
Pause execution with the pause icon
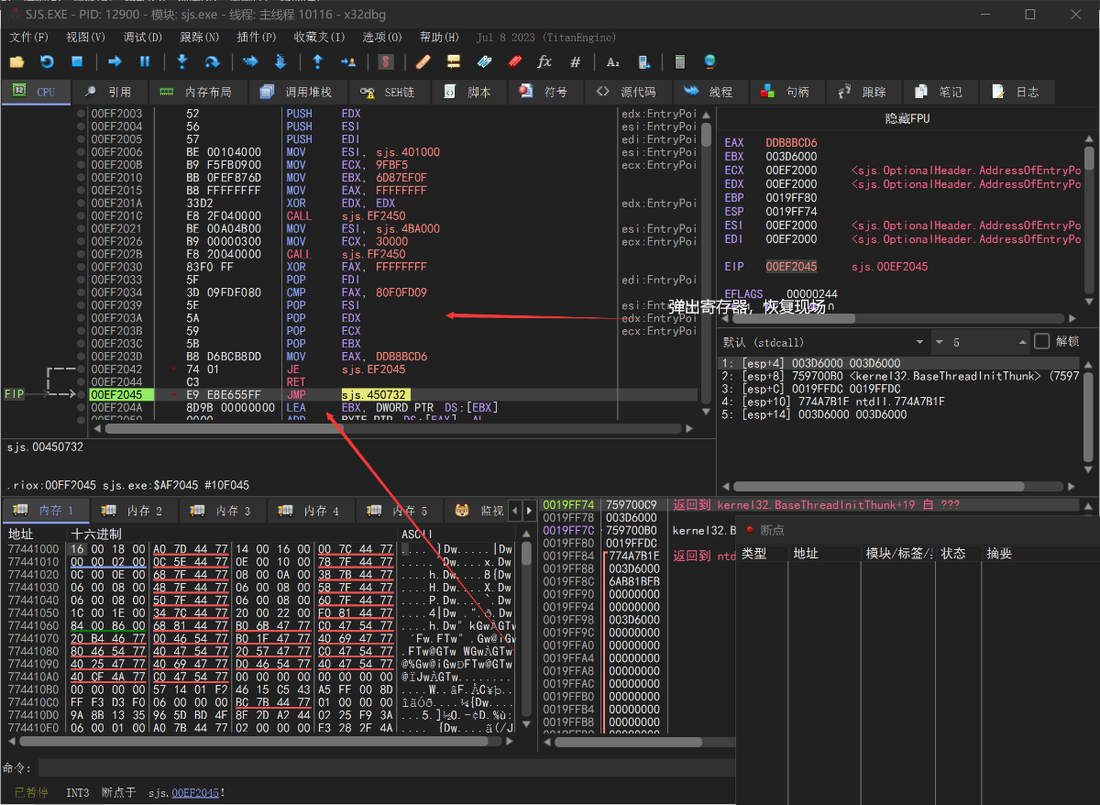[x=145, y=61]
